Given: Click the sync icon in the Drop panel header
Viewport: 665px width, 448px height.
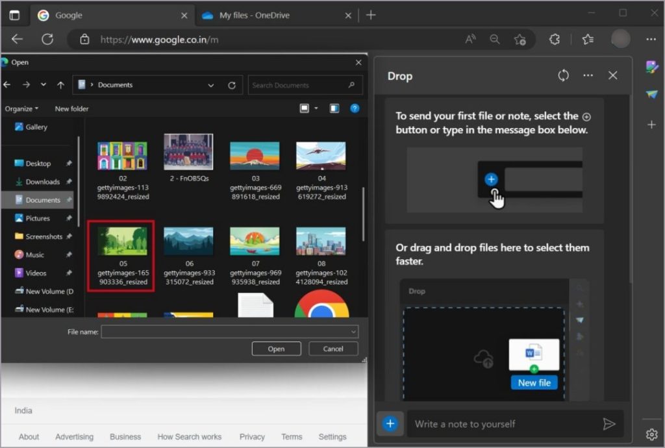Looking at the screenshot, I should tap(562, 75).
